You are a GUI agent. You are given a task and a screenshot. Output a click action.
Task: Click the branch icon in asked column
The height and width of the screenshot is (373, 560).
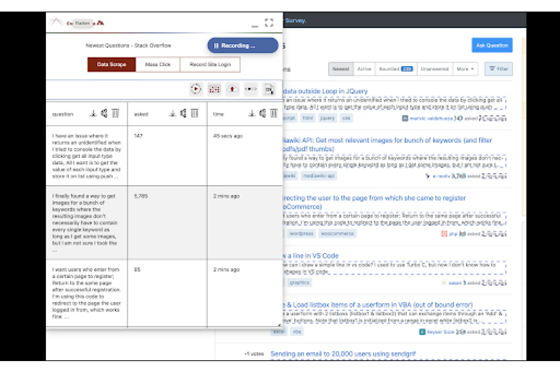pos(183,113)
